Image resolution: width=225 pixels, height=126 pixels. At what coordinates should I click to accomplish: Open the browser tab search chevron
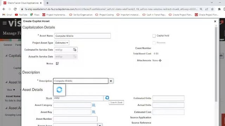tap(212, 2)
